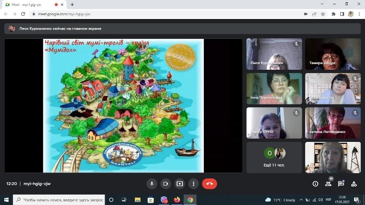Image resolution: width=365 pixels, height=205 pixels.
Task: Expand the tab search chevron
Action: 322,4
